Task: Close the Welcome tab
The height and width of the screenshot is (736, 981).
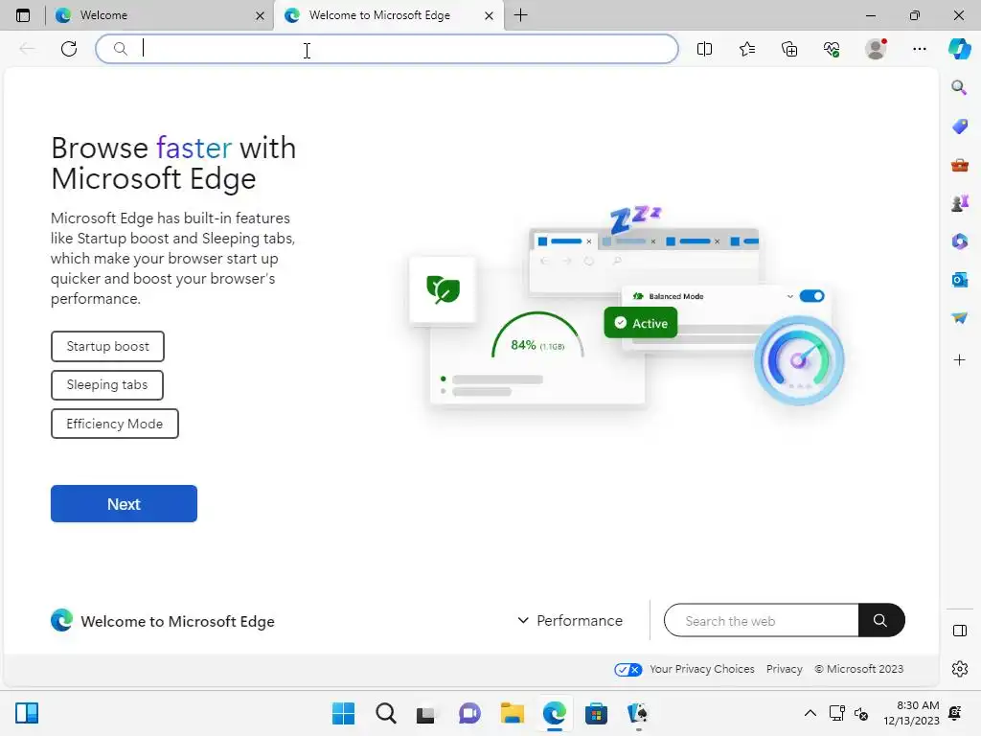Action: click(261, 15)
